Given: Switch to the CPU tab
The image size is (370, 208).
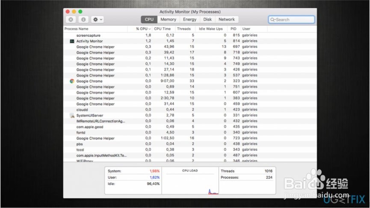Looking at the screenshot, I should [x=149, y=20].
